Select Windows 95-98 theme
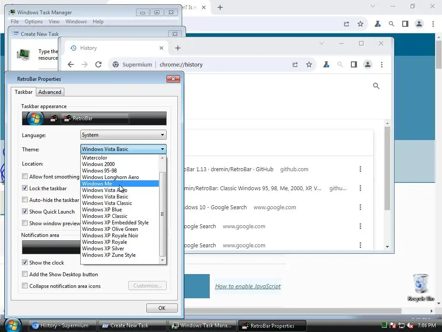 (x=120, y=170)
